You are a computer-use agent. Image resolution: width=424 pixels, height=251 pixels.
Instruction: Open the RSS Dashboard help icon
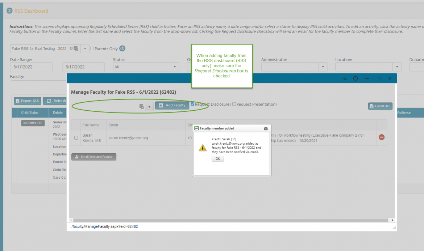tap(9, 10)
